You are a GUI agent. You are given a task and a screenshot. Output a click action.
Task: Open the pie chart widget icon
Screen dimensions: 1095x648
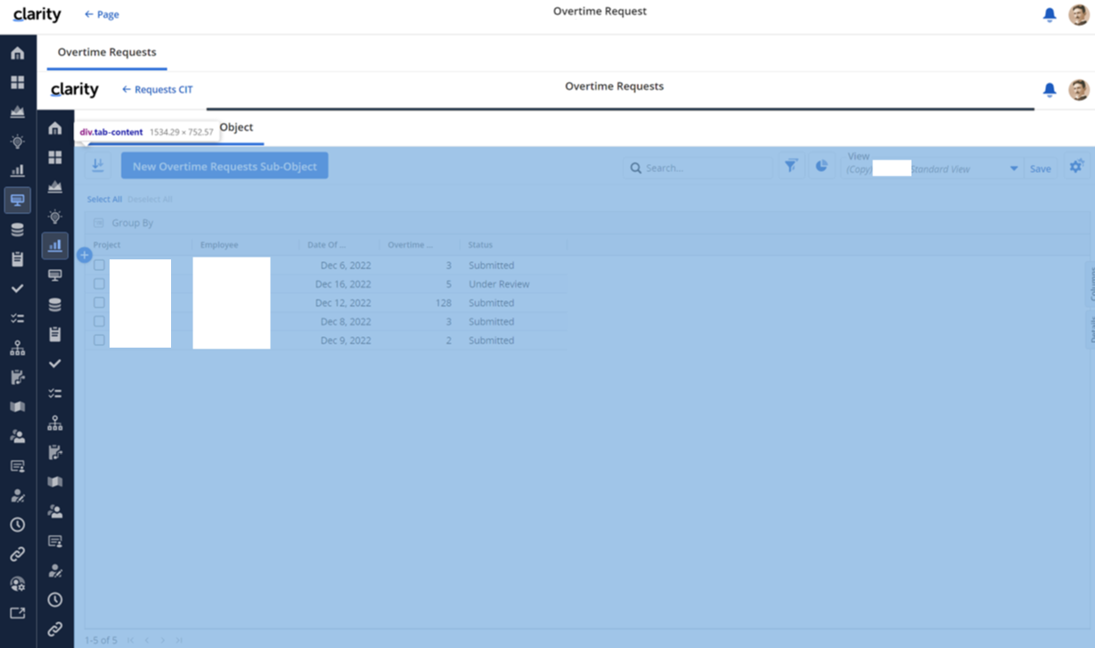[821, 167]
